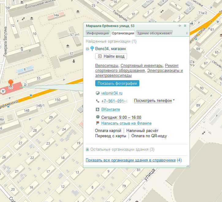Click the phone handset icon

tap(98, 101)
